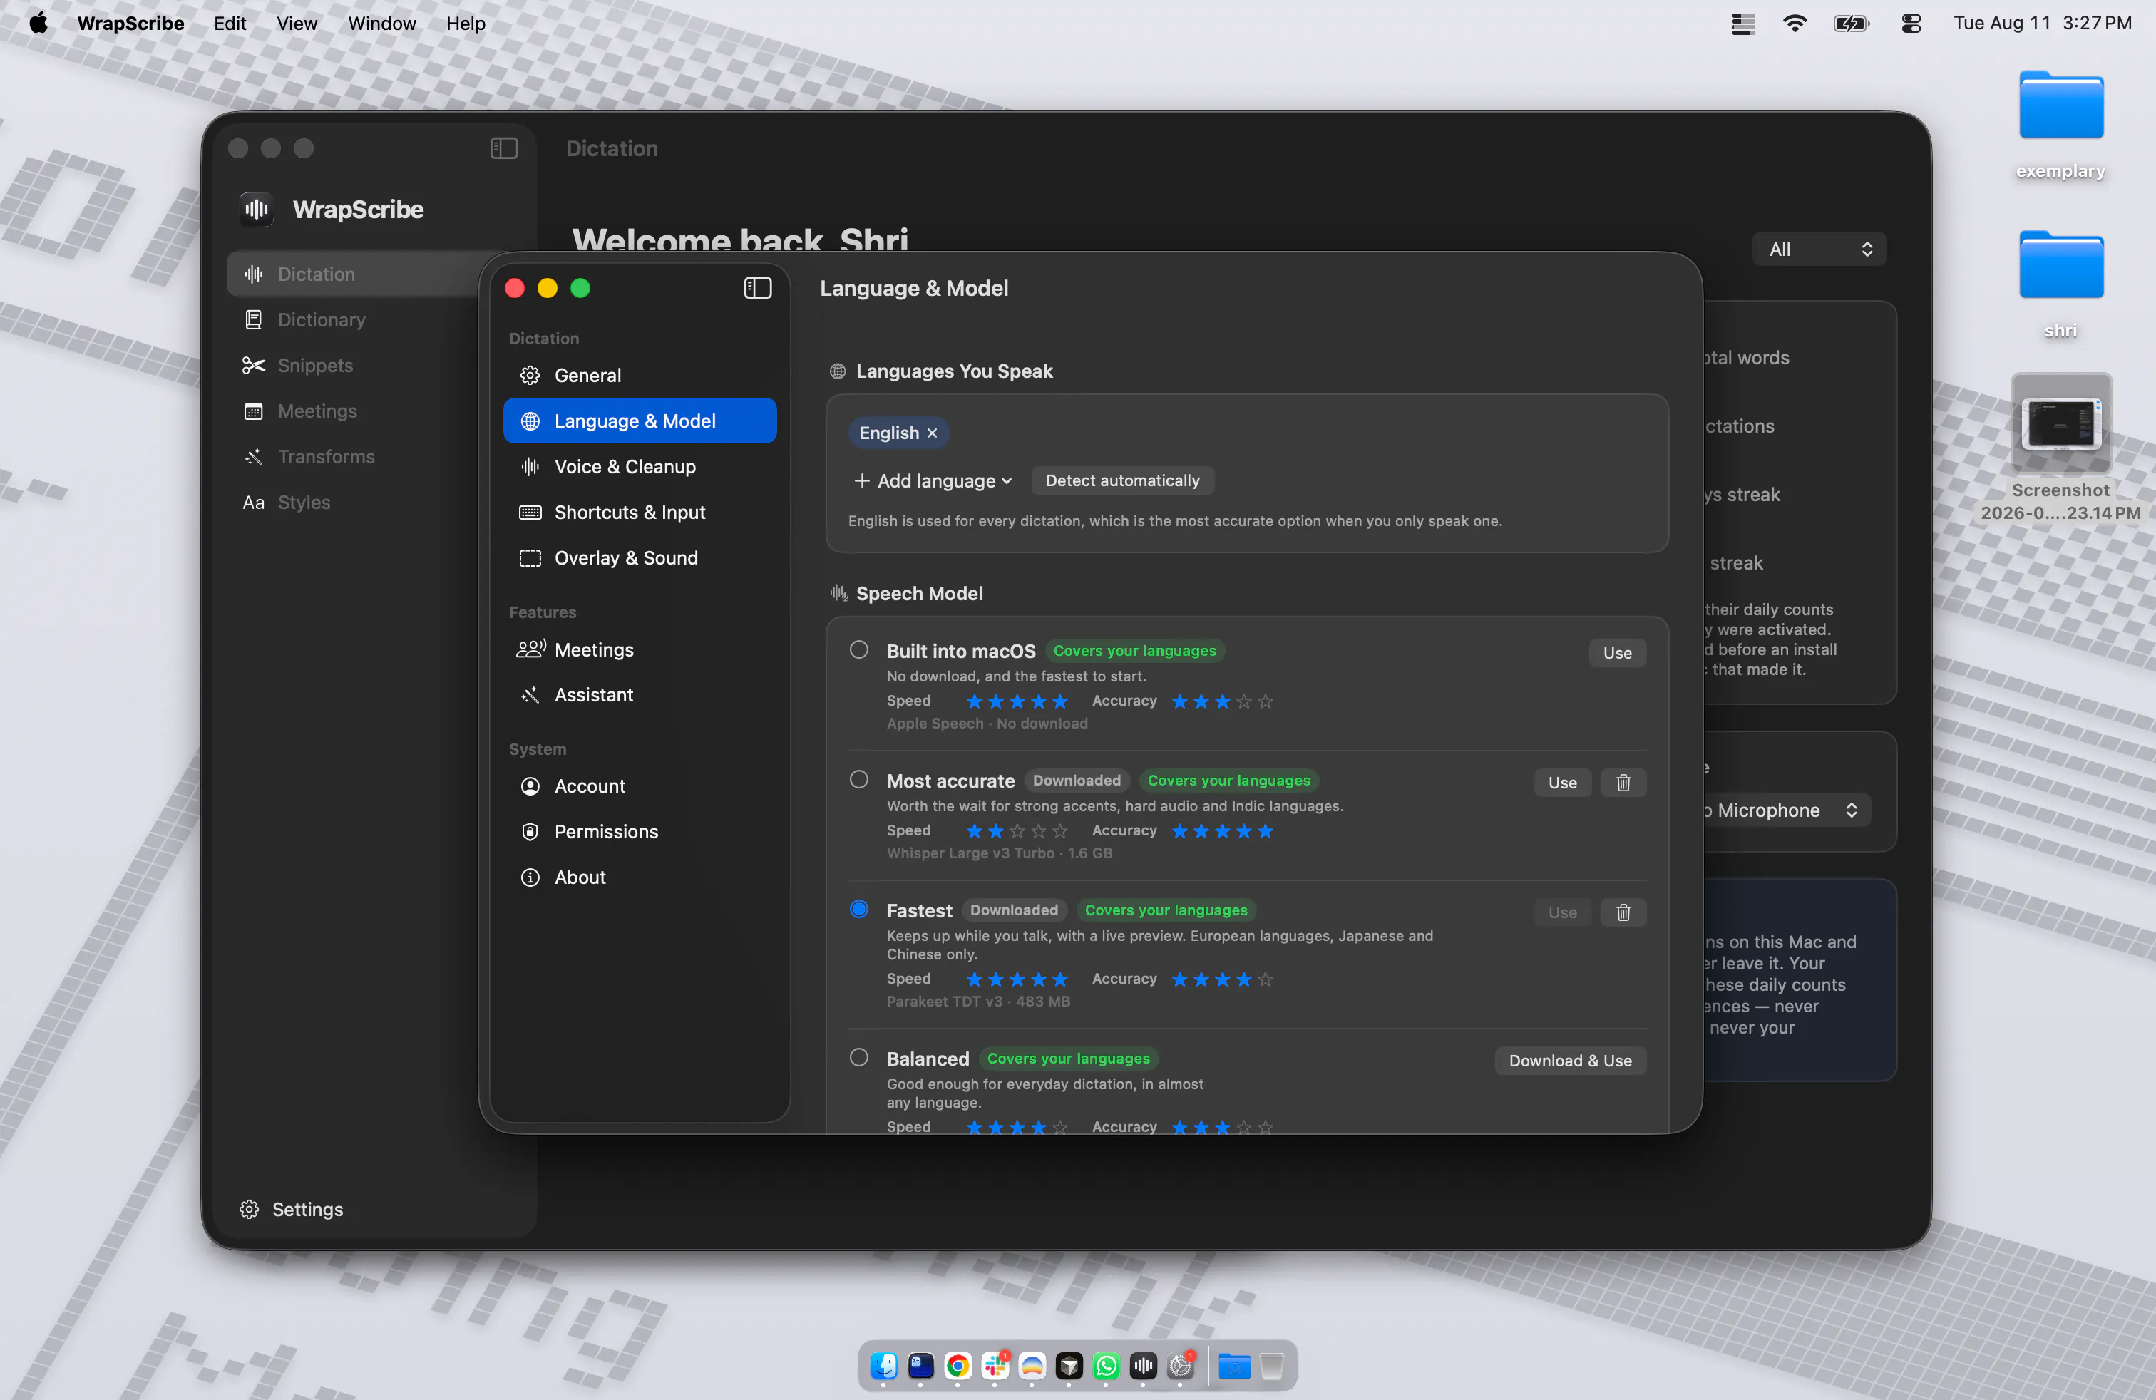Open Voice & Cleanup settings
Viewport: 2156px width, 1400px height.
point(640,466)
